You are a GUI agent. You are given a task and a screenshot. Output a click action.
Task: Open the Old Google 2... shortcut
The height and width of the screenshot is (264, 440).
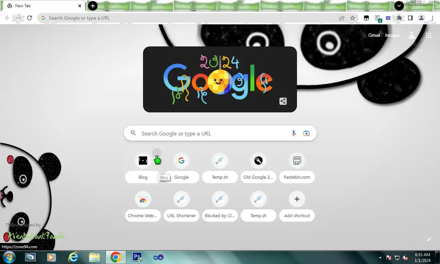(258, 168)
